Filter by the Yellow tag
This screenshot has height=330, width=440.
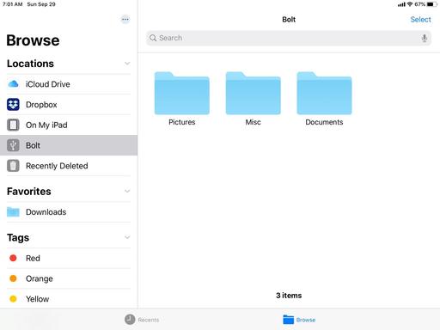(69, 299)
